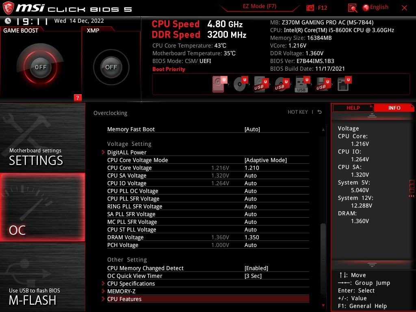Select the RING PLL SFR Voltage setting
The width and height of the screenshot is (416, 312).
[208, 206]
